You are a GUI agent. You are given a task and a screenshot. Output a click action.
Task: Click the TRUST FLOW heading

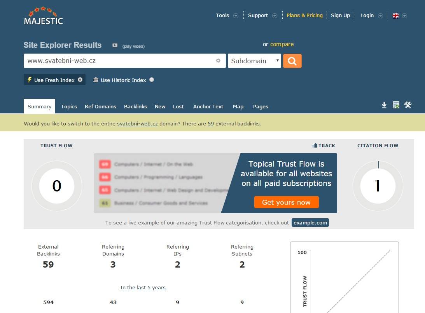click(x=56, y=145)
